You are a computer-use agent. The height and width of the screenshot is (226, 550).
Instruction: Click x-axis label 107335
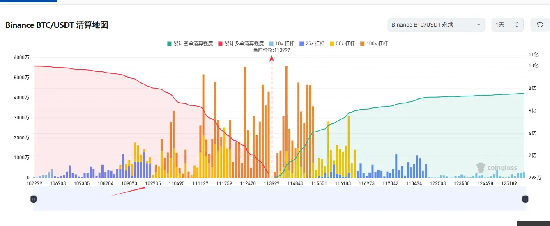(x=82, y=183)
